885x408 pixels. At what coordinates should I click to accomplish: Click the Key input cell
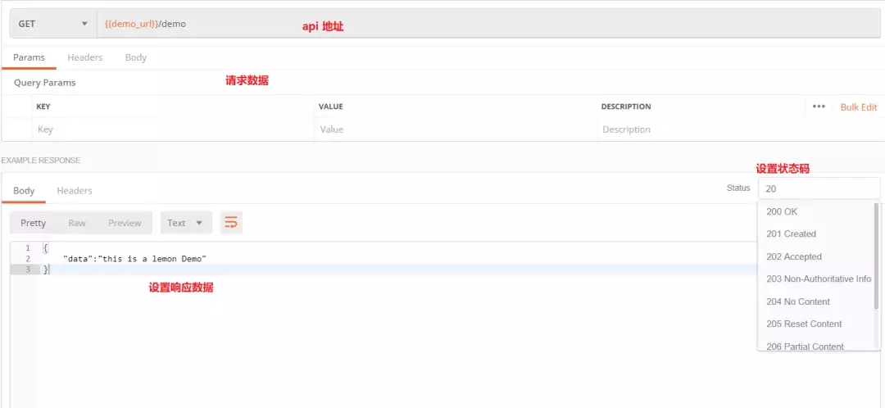173,129
